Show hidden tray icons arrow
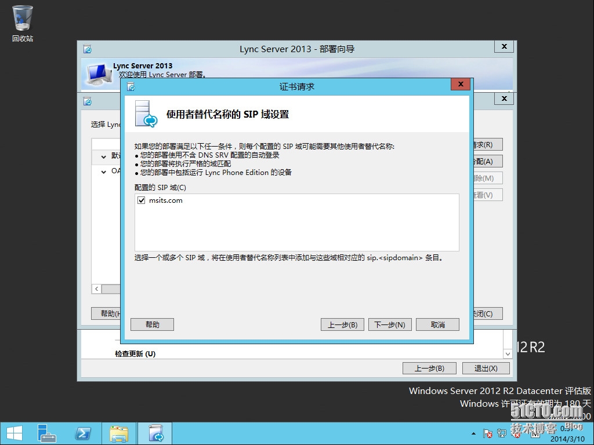Screen dimensions: 594x445 pyautogui.click(x=473, y=433)
